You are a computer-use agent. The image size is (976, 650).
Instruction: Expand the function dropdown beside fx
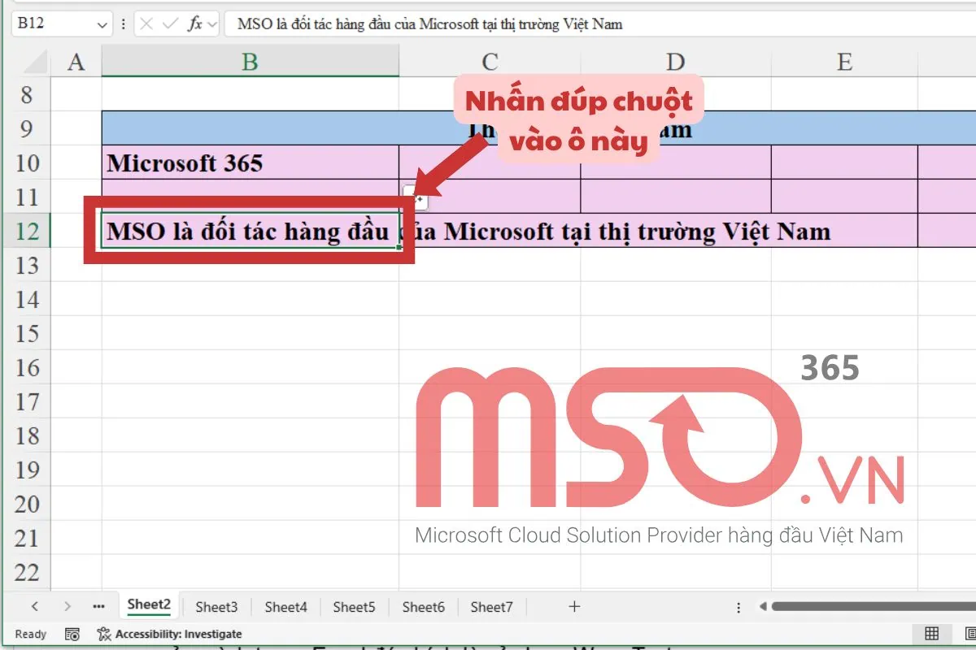click(212, 24)
